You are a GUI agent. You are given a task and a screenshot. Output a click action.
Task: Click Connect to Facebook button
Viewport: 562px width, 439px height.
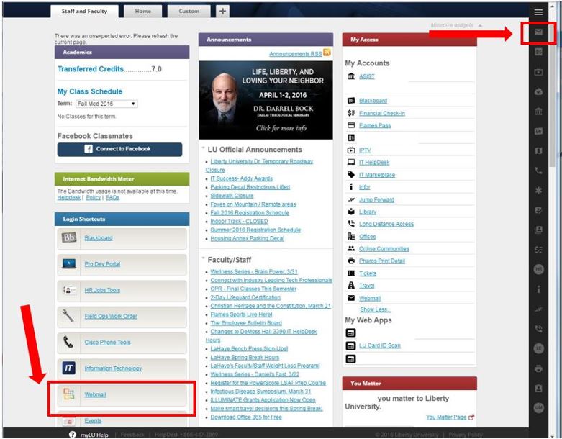[x=119, y=149]
